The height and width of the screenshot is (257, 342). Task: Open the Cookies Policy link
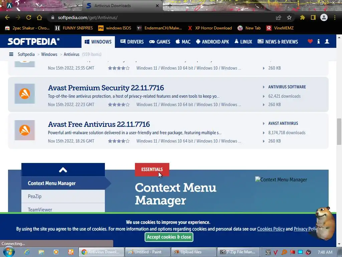271,229
